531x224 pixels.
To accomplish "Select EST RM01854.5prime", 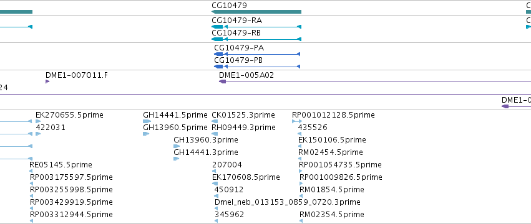I will [x=332, y=190].
